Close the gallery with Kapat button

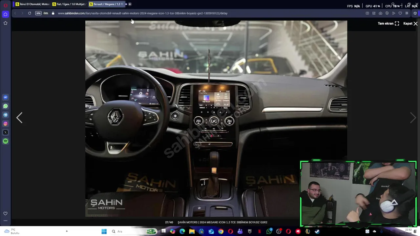[410, 24]
